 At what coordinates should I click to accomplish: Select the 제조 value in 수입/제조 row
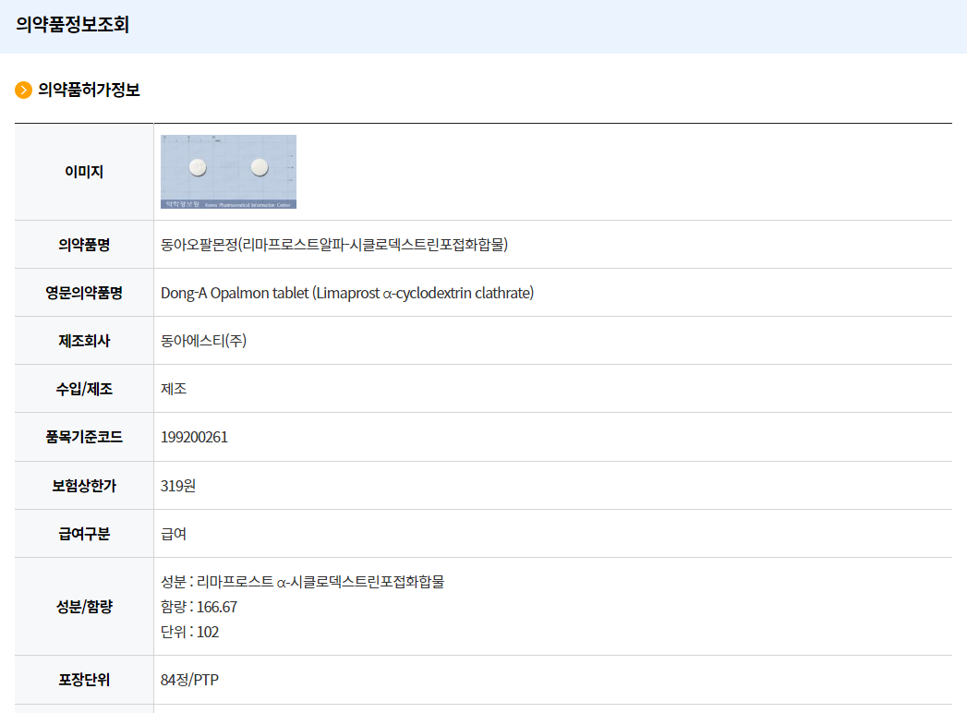[174, 389]
